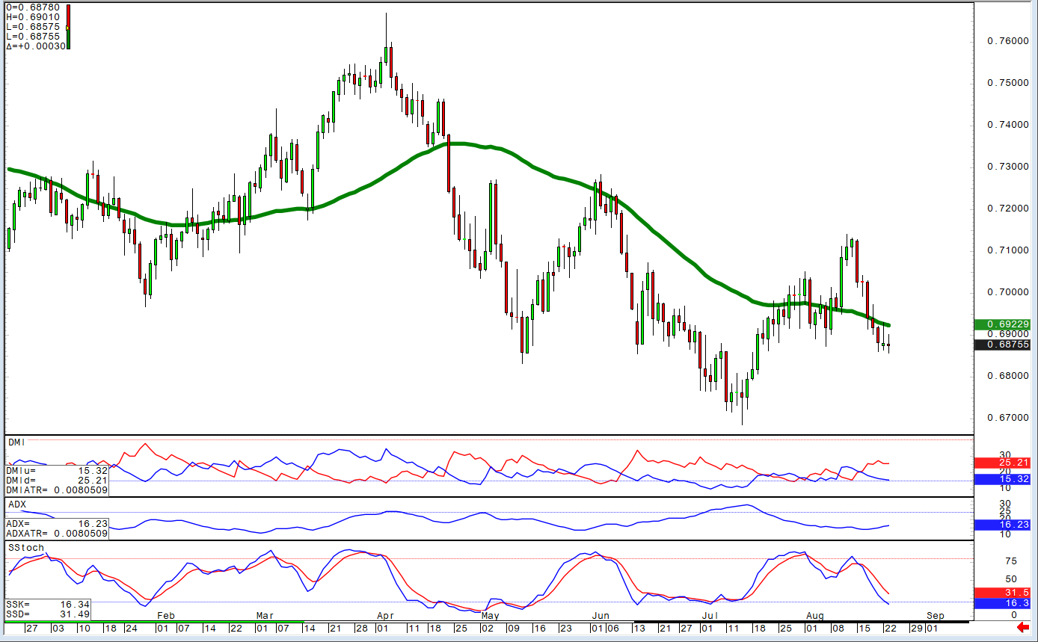1038x642 pixels.
Task: Click the 0.71000 price axis label
Action: click(1010, 250)
